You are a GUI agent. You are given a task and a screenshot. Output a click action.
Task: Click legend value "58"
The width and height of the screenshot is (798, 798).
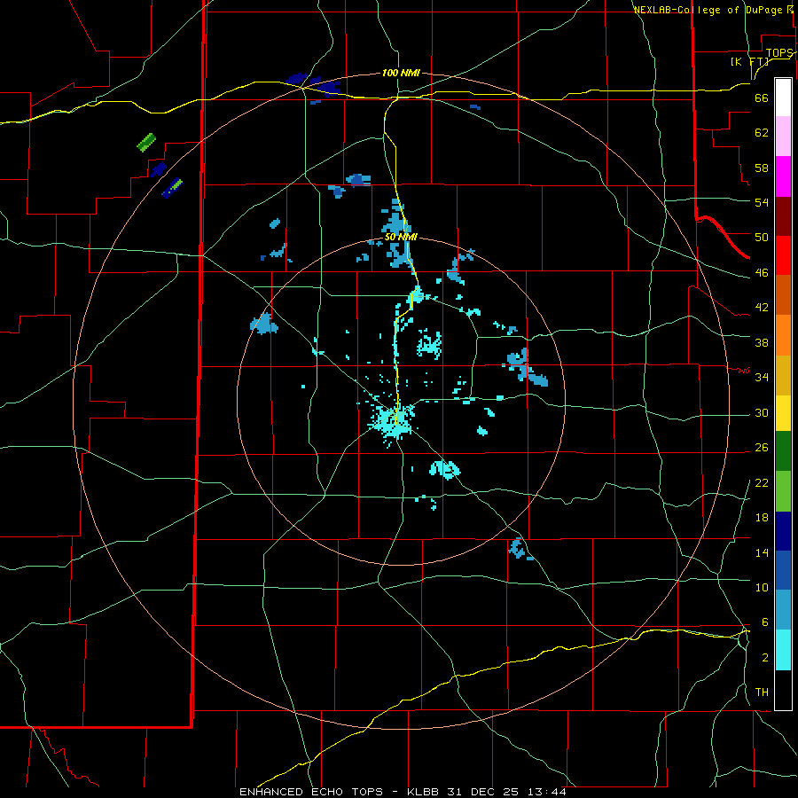click(x=762, y=168)
